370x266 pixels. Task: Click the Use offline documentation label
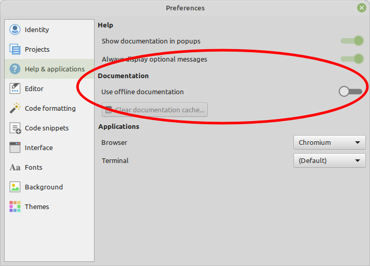[143, 92]
